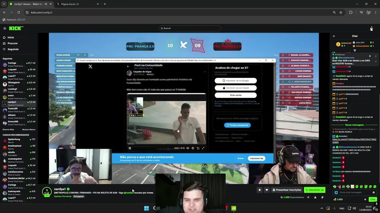Enter fullscreen on the X video
Image resolution: width=380 pixels, height=213 pixels.
(x=203, y=148)
